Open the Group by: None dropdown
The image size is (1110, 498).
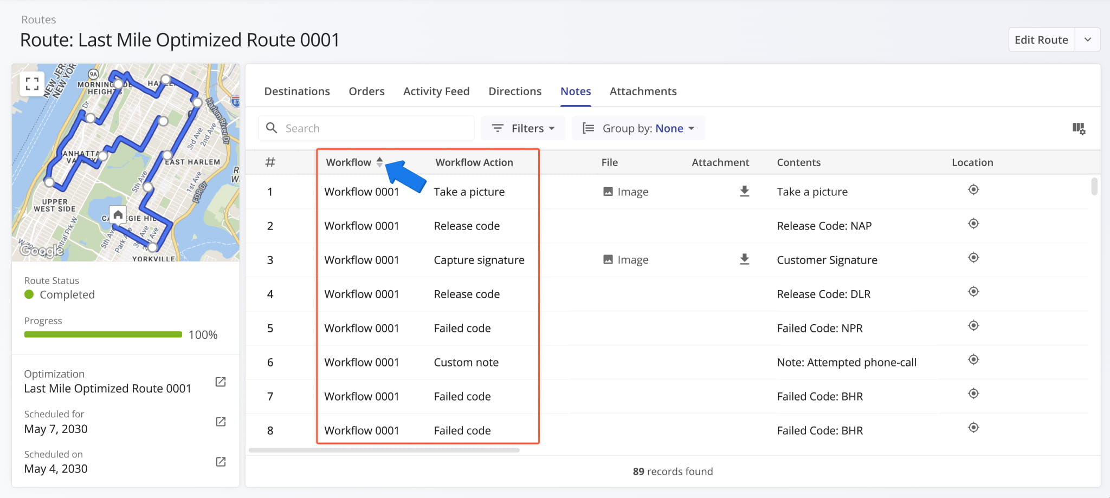coord(638,128)
